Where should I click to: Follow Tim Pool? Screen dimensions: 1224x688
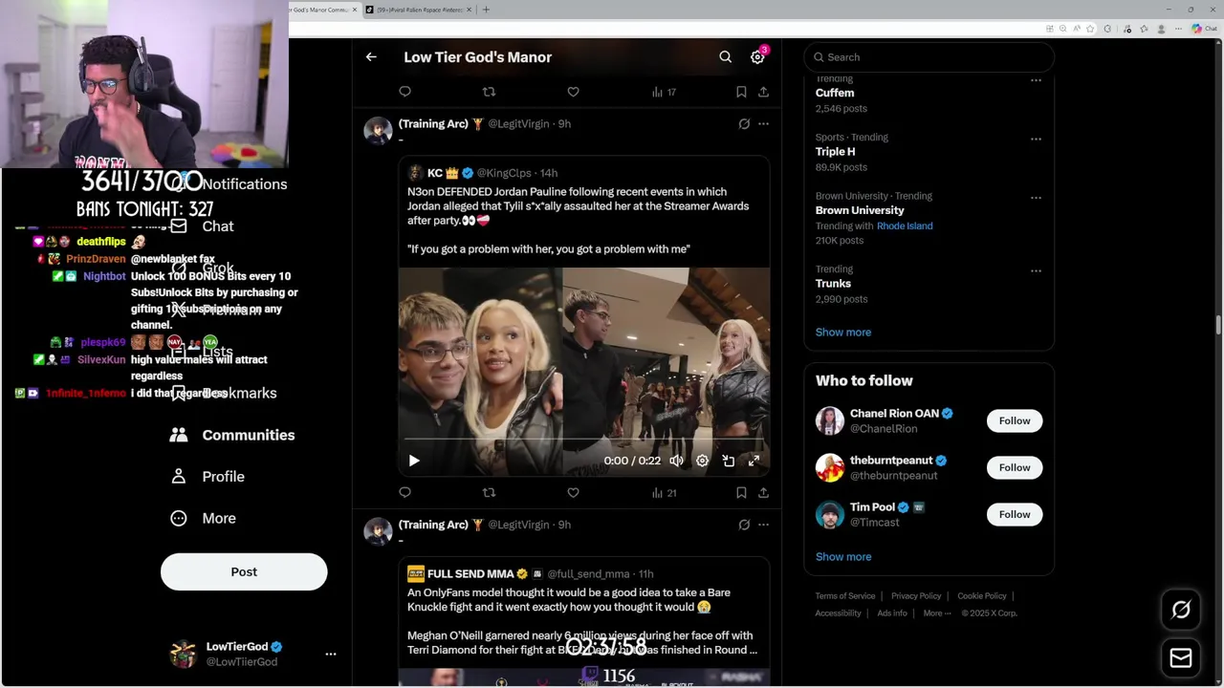[1015, 515]
